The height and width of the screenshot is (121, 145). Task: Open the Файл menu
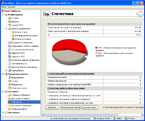pyautogui.click(x=4, y=7)
